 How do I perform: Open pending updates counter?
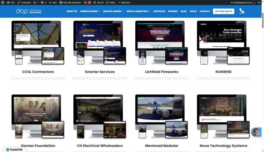point(36,3)
